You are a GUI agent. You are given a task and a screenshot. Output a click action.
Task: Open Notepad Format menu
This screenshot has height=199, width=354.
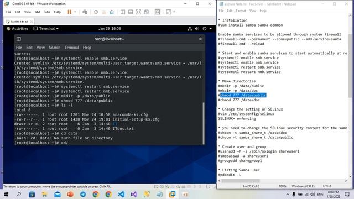(x=241, y=11)
